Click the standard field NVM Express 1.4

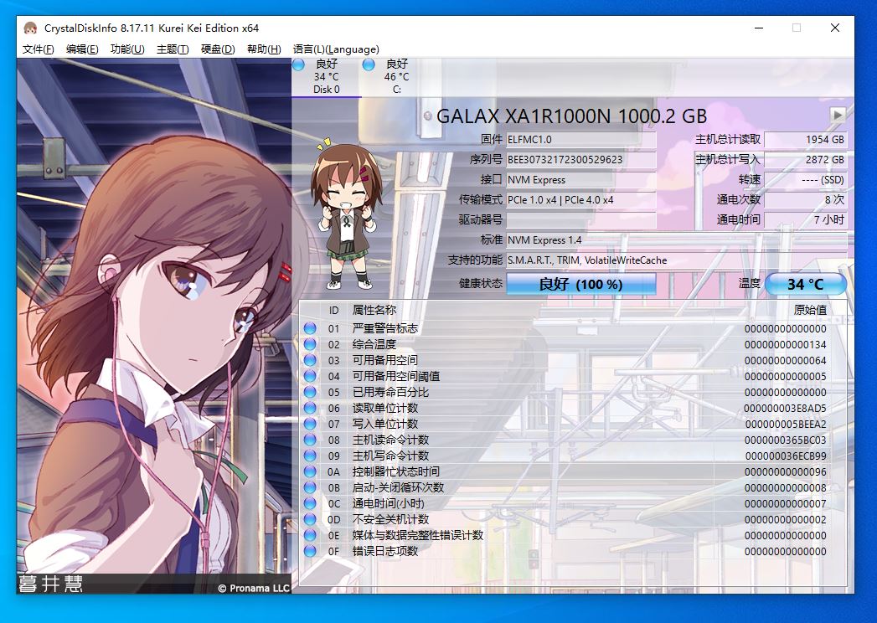click(677, 240)
